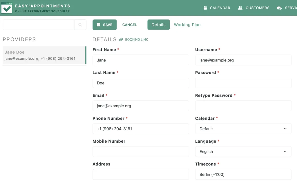Viewport: 297px width, 185px height.
Task: Click into the Username field
Action: (243, 60)
